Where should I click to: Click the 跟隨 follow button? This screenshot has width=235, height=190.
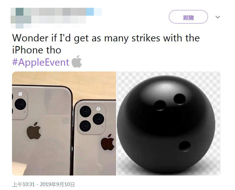point(188,17)
